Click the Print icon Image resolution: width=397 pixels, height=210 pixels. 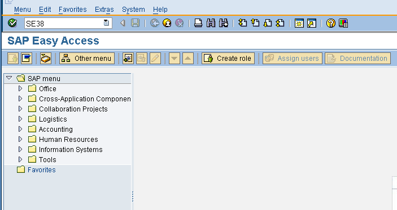(x=198, y=23)
